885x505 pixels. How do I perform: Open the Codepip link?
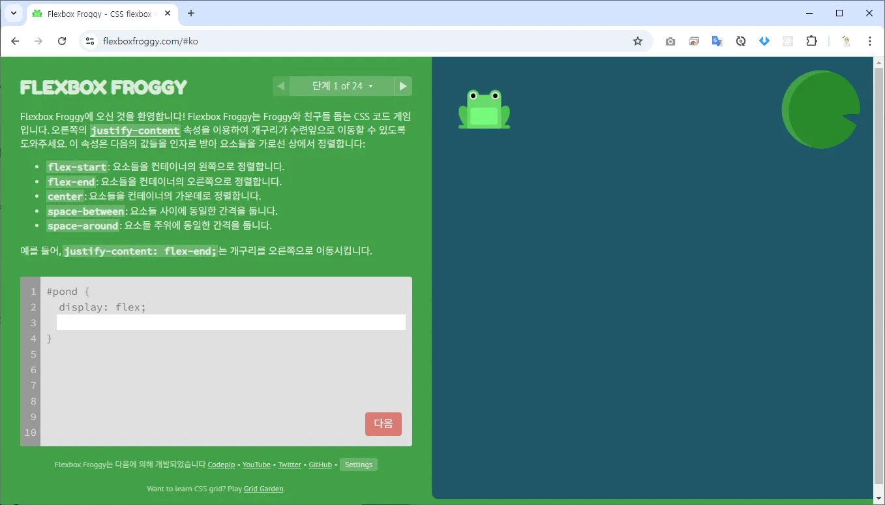[x=221, y=465]
